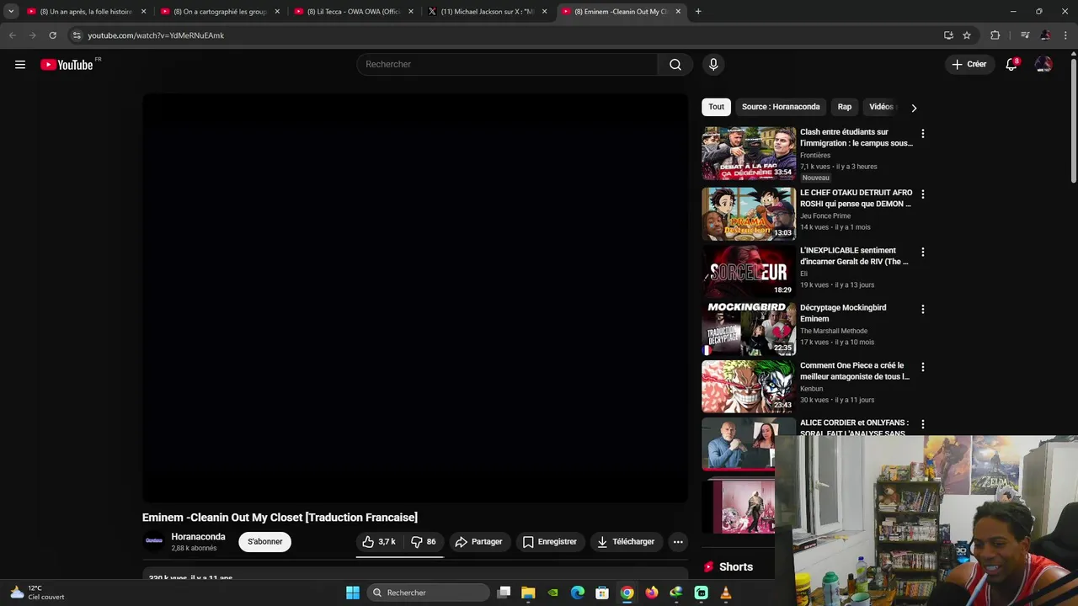The image size is (1078, 606).
Task: Open options for ALICE CORDIER video
Action: [x=923, y=424]
